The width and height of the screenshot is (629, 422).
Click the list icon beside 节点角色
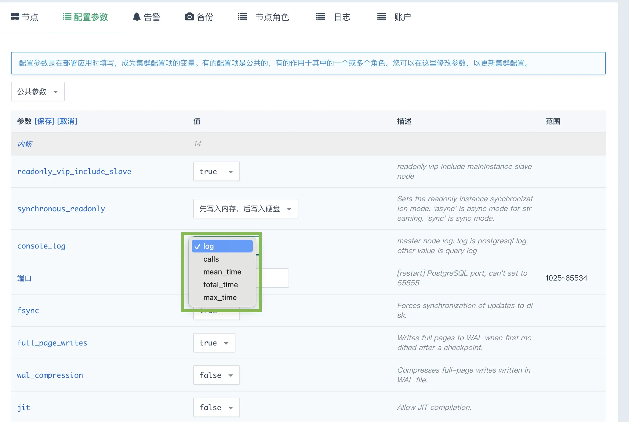(x=242, y=17)
